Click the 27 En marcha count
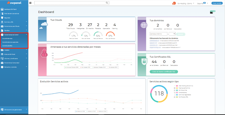Viewport: 225px width, 115px height. pos(90,25)
